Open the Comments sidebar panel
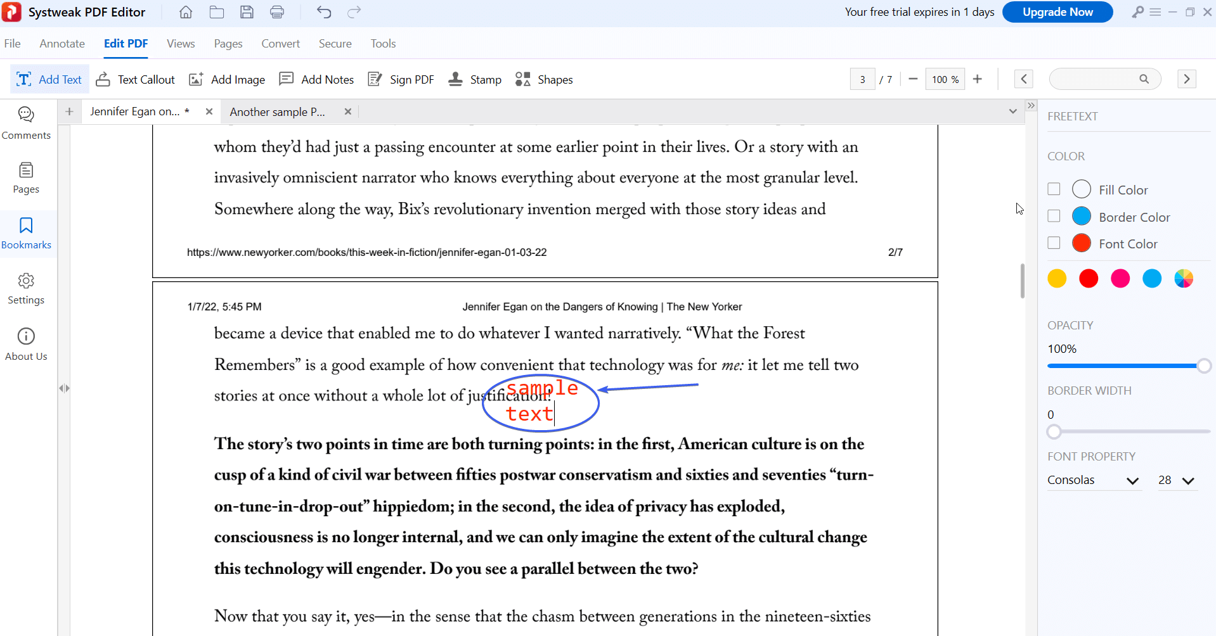 click(26, 123)
